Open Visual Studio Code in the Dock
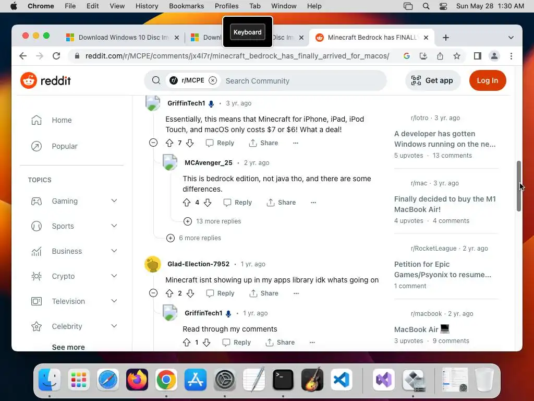This screenshot has height=401, width=534. (x=342, y=380)
